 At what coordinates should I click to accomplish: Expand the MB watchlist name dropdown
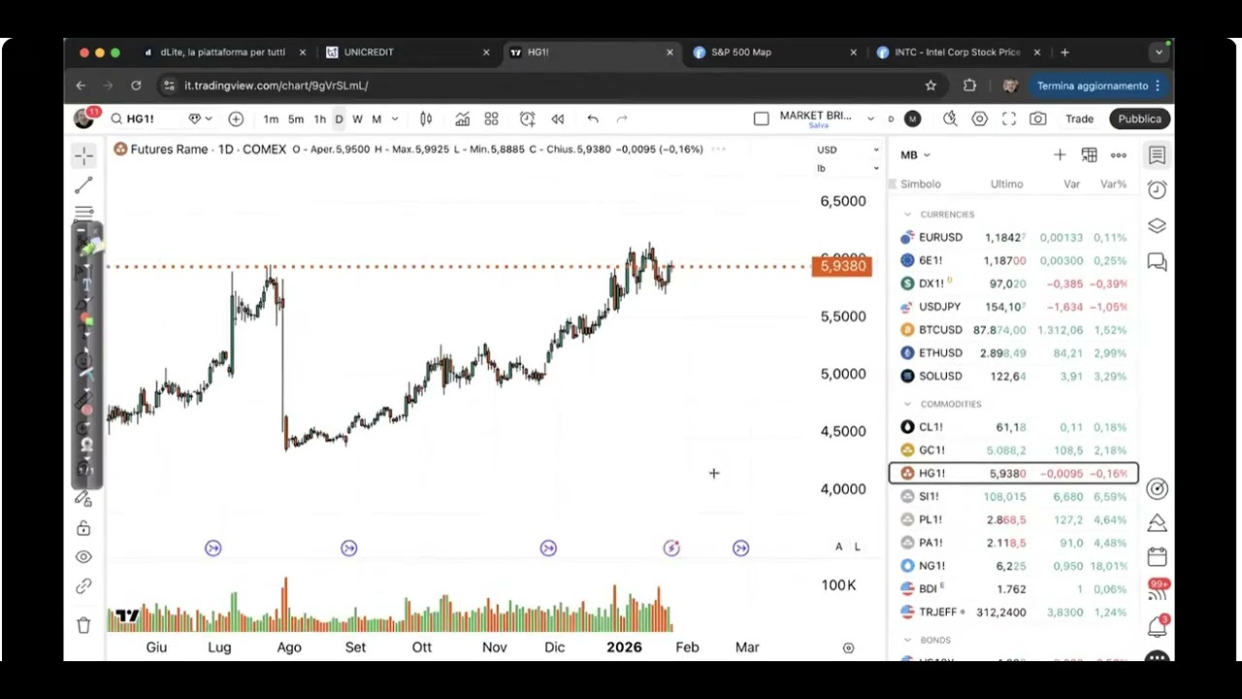(915, 154)
